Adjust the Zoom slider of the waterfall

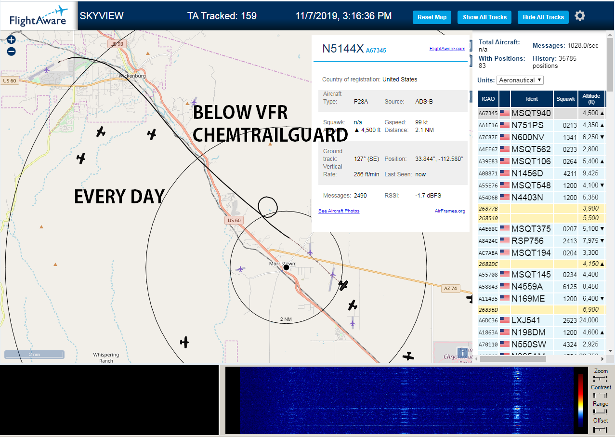coord(601,380)
